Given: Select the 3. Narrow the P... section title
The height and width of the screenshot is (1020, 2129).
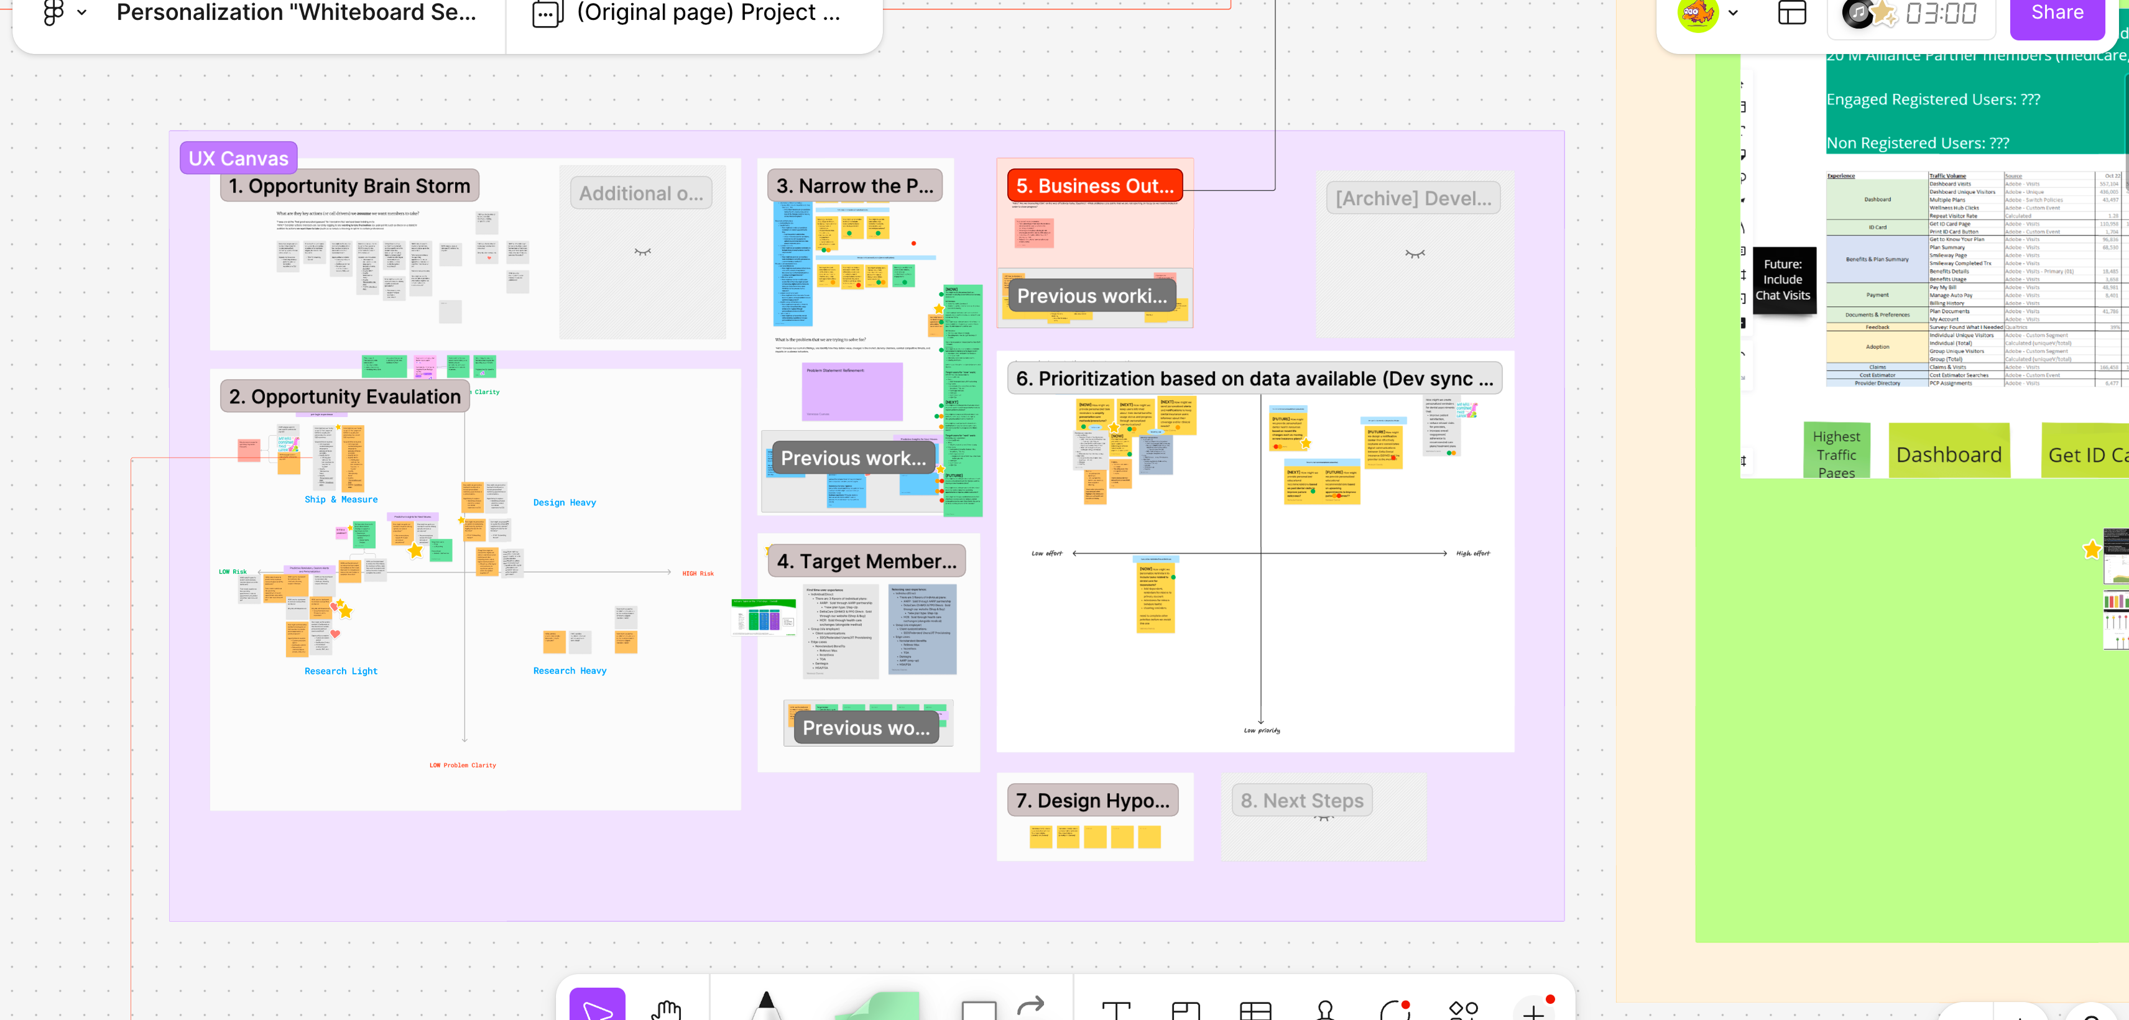Looking at the screenshot, I should [x=854, y=186].
